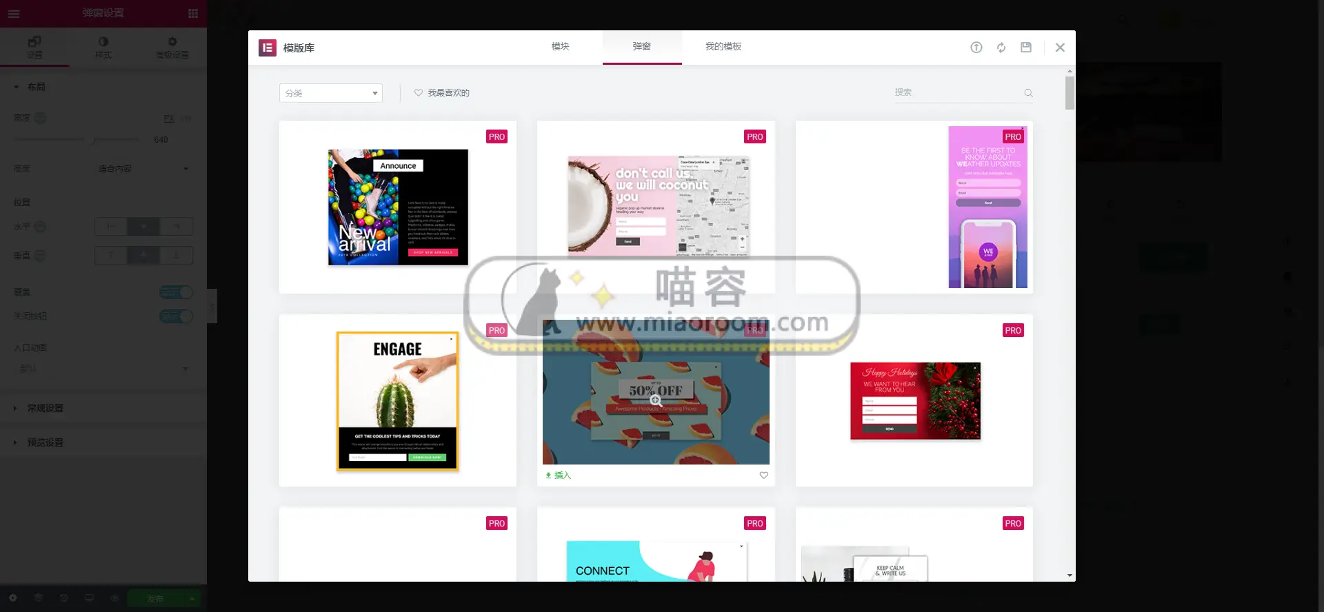Open the 样式 tab in the left panel
Viewport: 1324px width, 612px height.
click(103, 47)
